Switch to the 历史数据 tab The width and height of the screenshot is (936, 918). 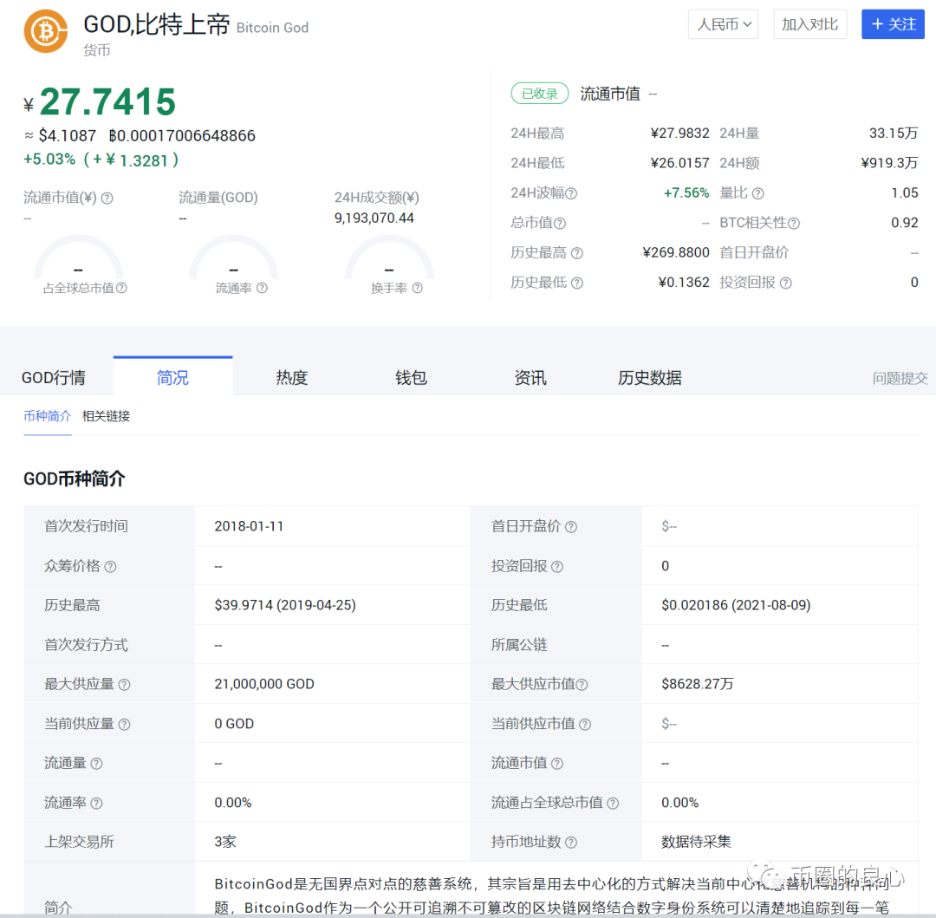(x=649, y=377)
